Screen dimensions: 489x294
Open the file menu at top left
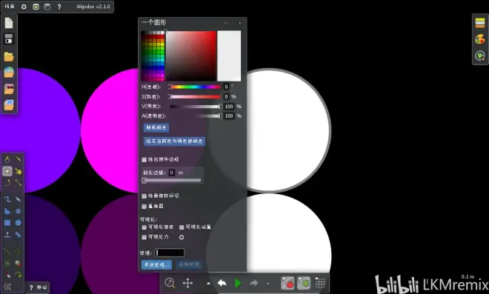(x=10, y=6)
